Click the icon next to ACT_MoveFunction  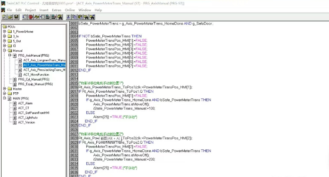pos(20,75)
